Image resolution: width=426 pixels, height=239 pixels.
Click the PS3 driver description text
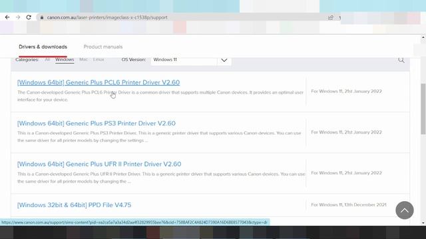point(159,137)
